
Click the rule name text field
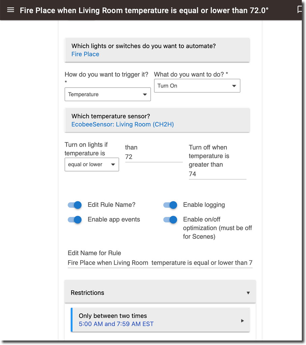click(160, 262)
